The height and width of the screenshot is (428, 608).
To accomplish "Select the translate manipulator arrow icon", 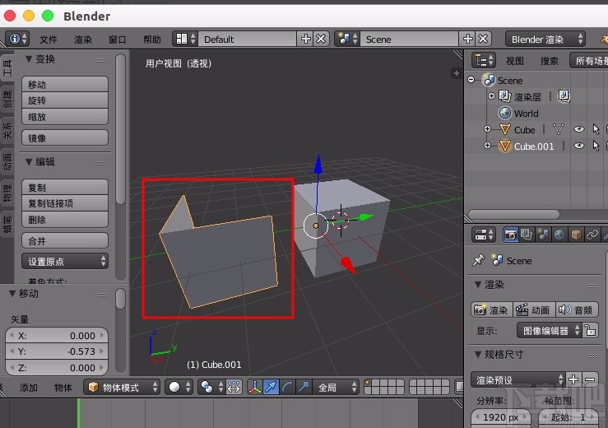I will (x=271, y=387).
